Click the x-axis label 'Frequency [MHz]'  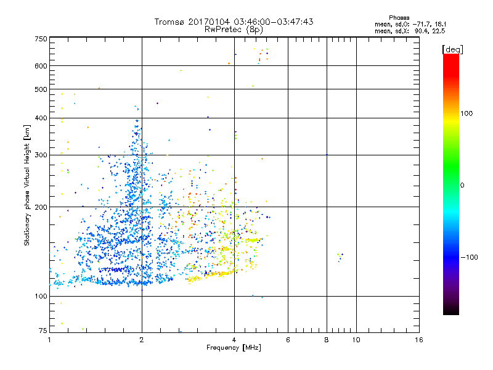[234, 348]
